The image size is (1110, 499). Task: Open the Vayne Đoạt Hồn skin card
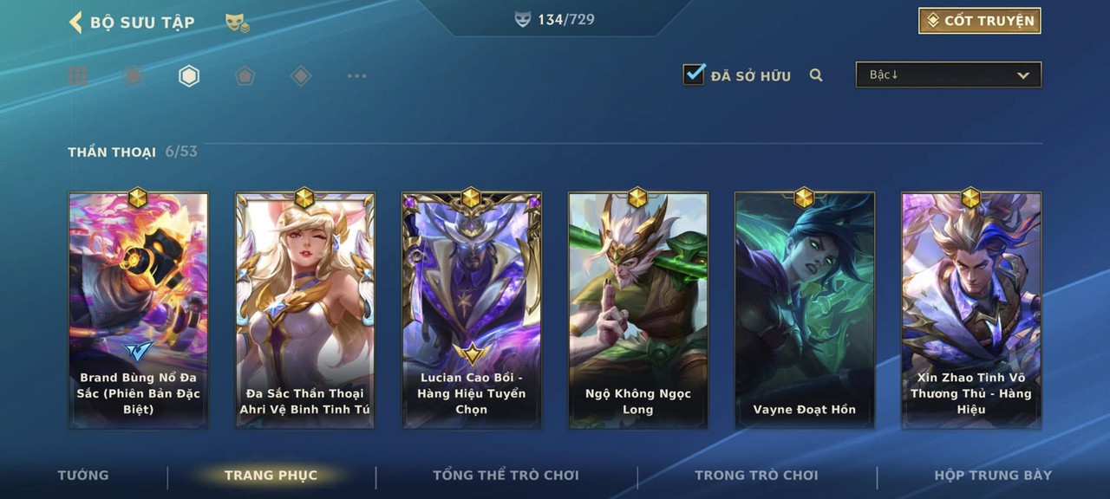pos(805,310)
